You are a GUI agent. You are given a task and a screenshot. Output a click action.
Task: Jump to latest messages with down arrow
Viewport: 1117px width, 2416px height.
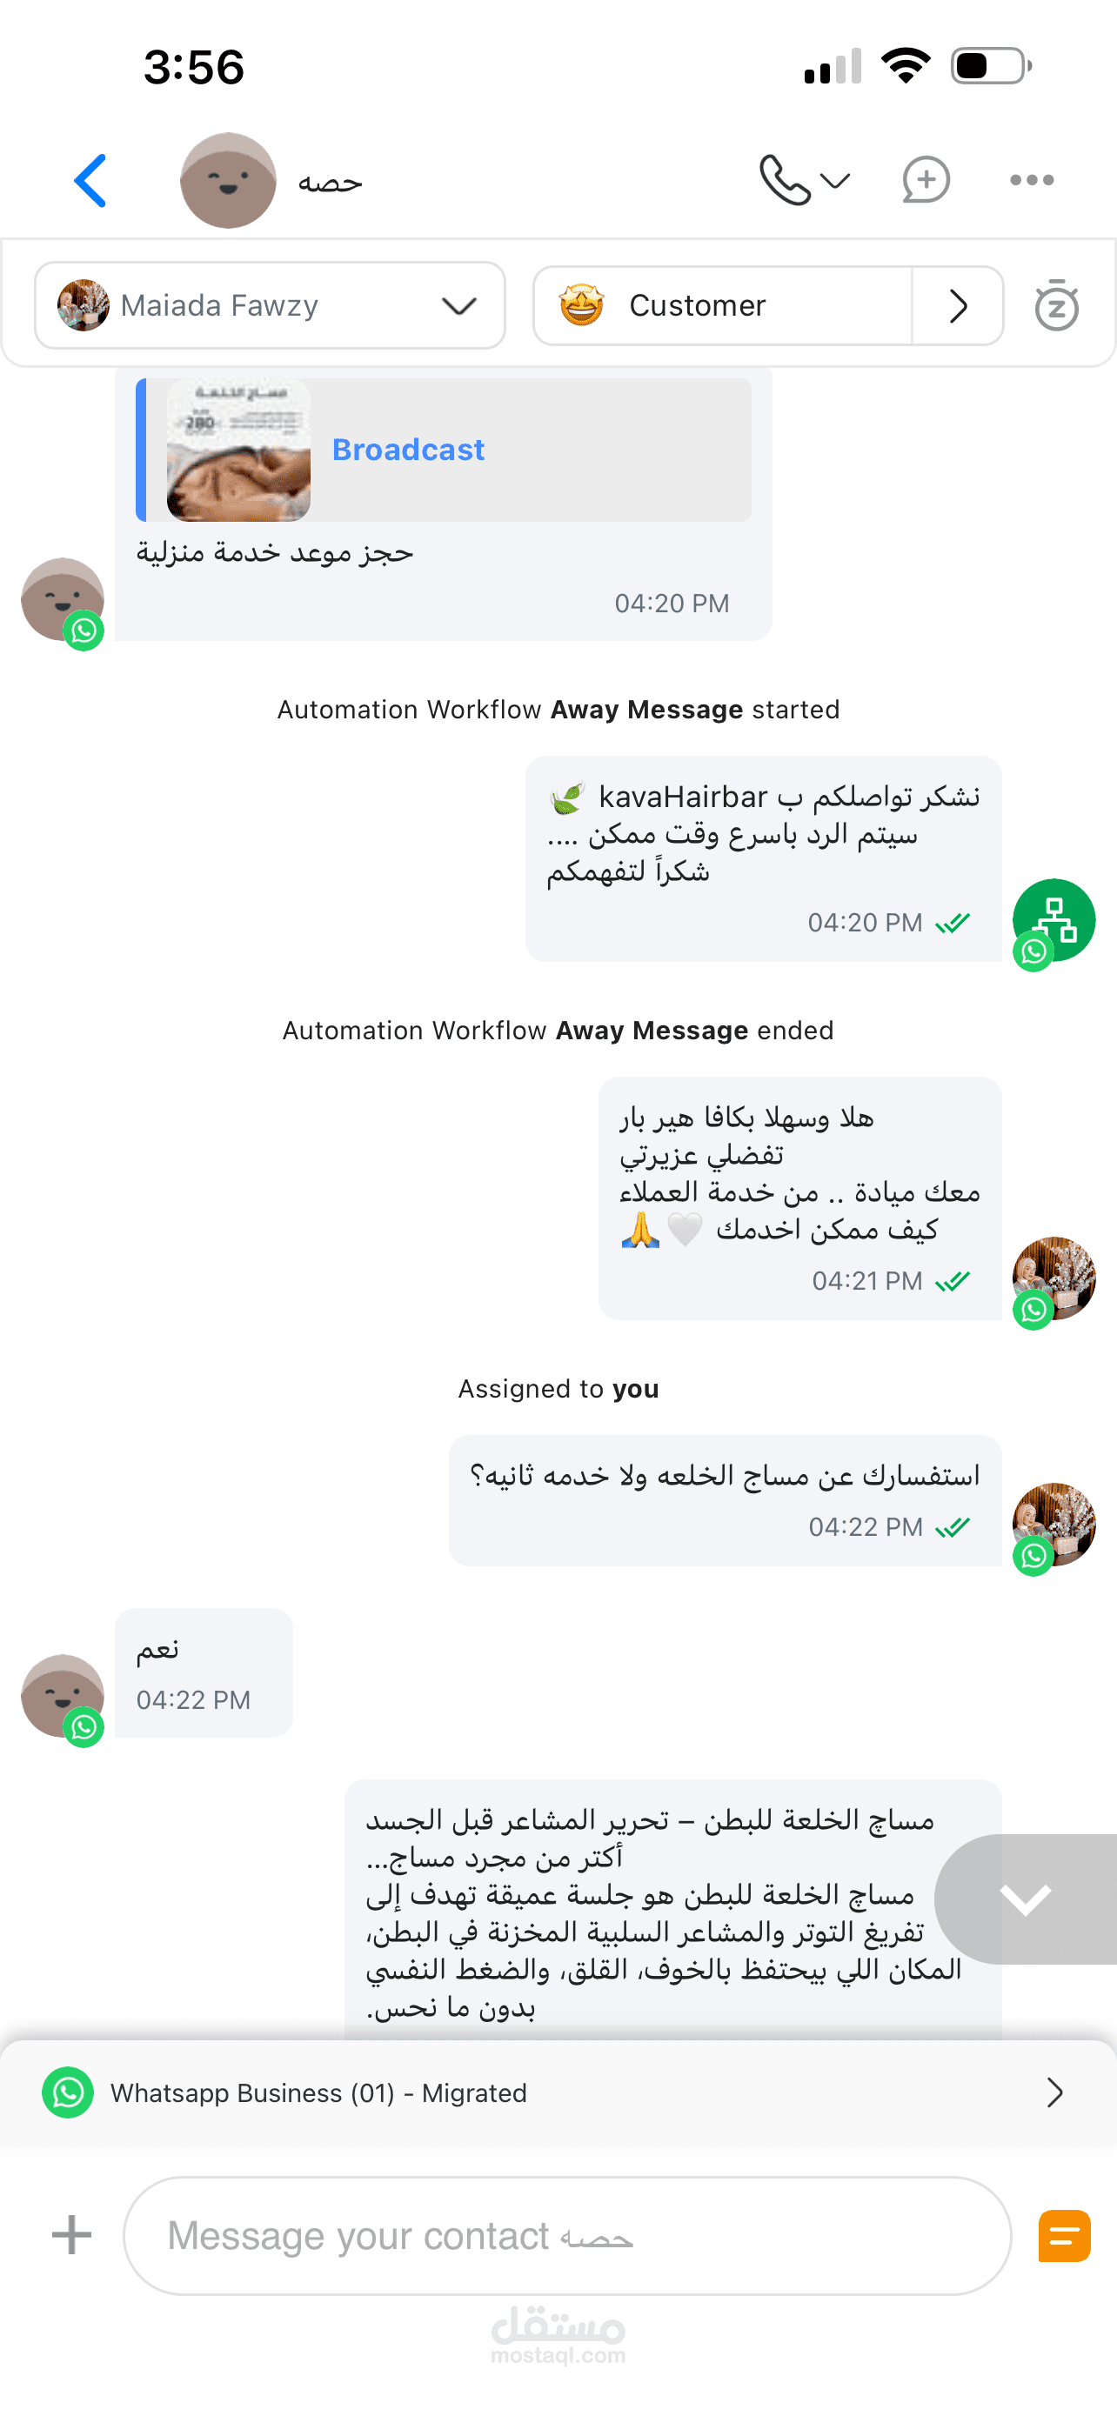(1026, 1899)
